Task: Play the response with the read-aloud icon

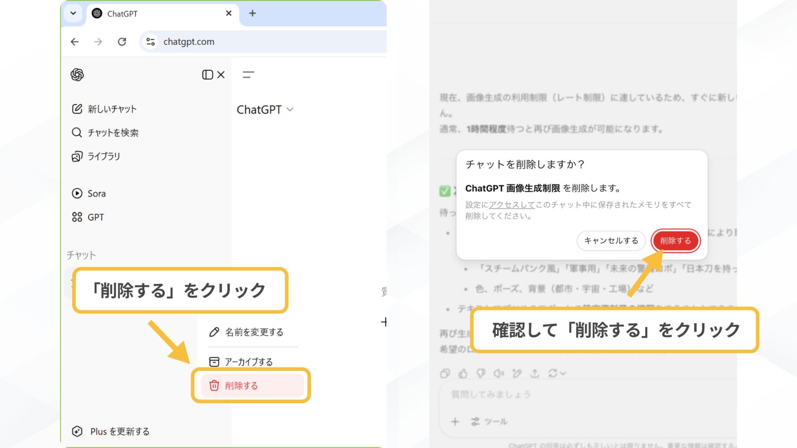Action: (x=499, y=373)
